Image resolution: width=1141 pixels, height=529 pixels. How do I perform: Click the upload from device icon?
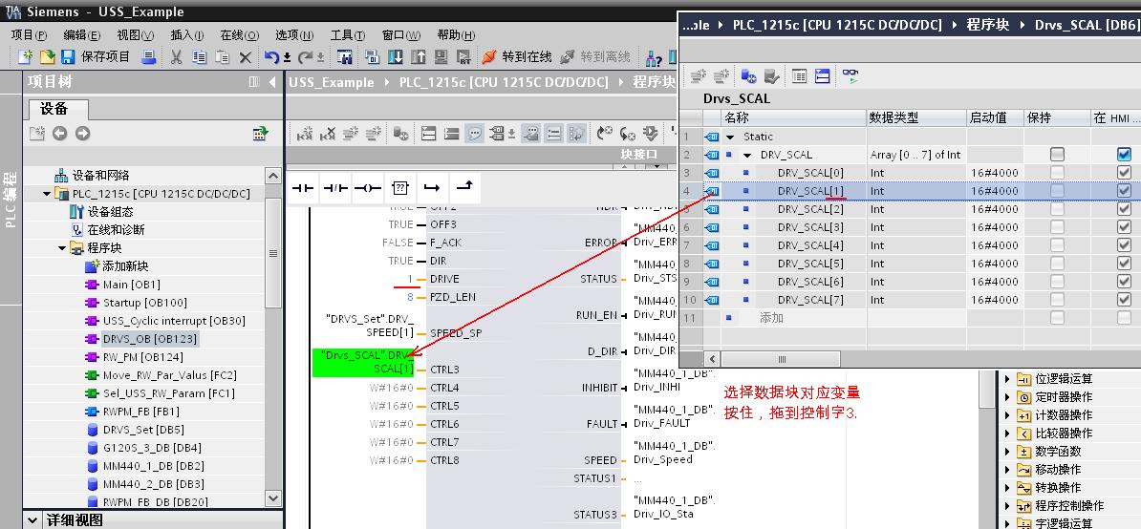click(419, 56)
